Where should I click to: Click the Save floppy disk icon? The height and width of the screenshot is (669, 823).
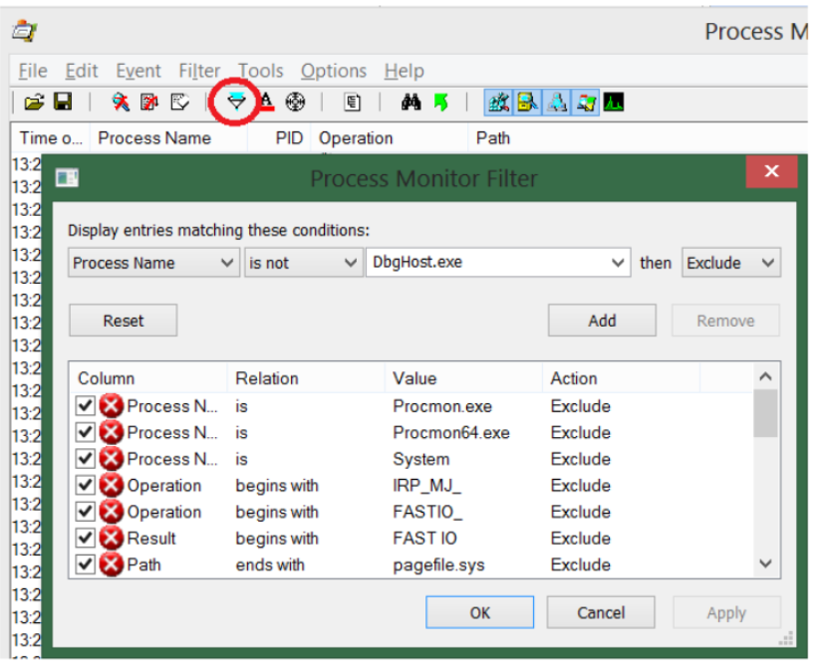(x=62, y=102)
